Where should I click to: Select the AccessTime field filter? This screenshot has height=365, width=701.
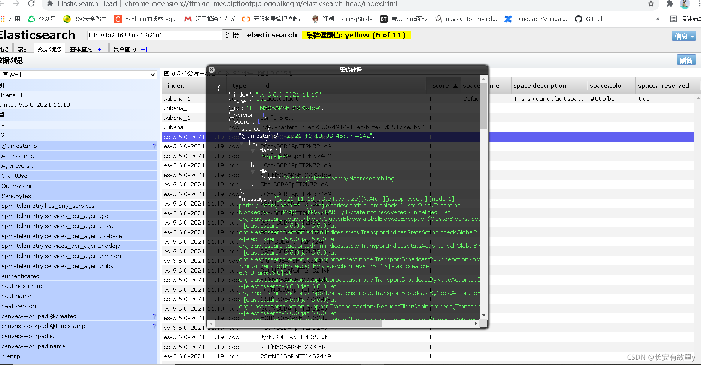78,156
